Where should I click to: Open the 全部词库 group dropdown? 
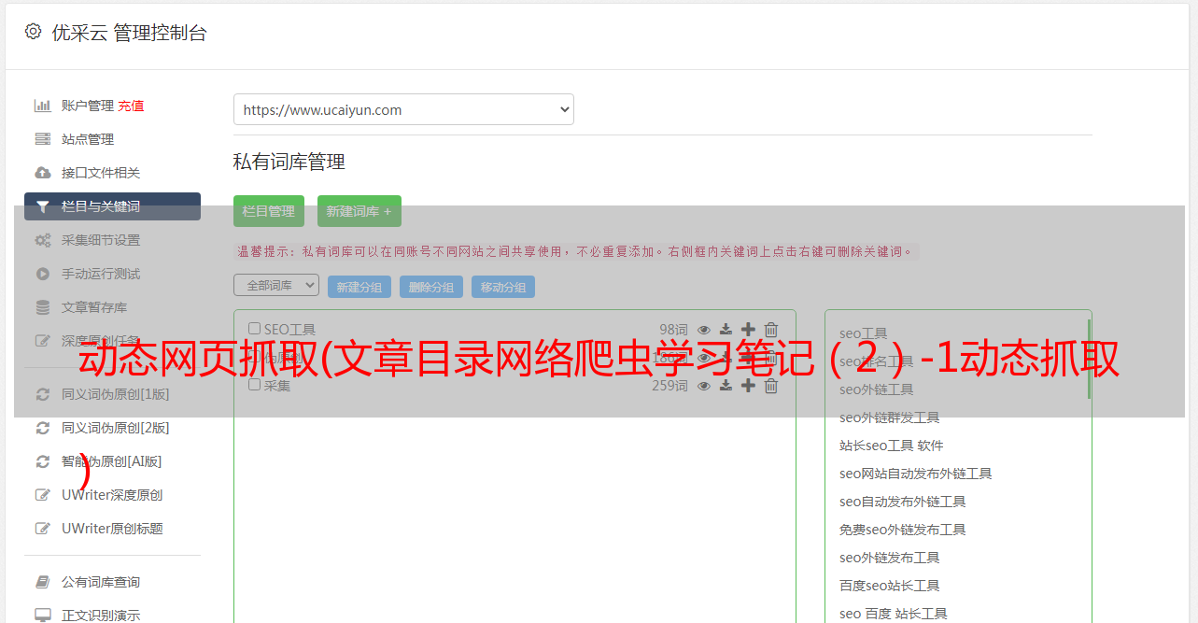point(276,285)
